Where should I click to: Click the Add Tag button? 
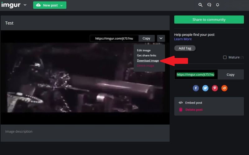(185, 48)
